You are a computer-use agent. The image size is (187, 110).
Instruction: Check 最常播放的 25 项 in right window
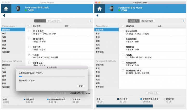point(123,70)
